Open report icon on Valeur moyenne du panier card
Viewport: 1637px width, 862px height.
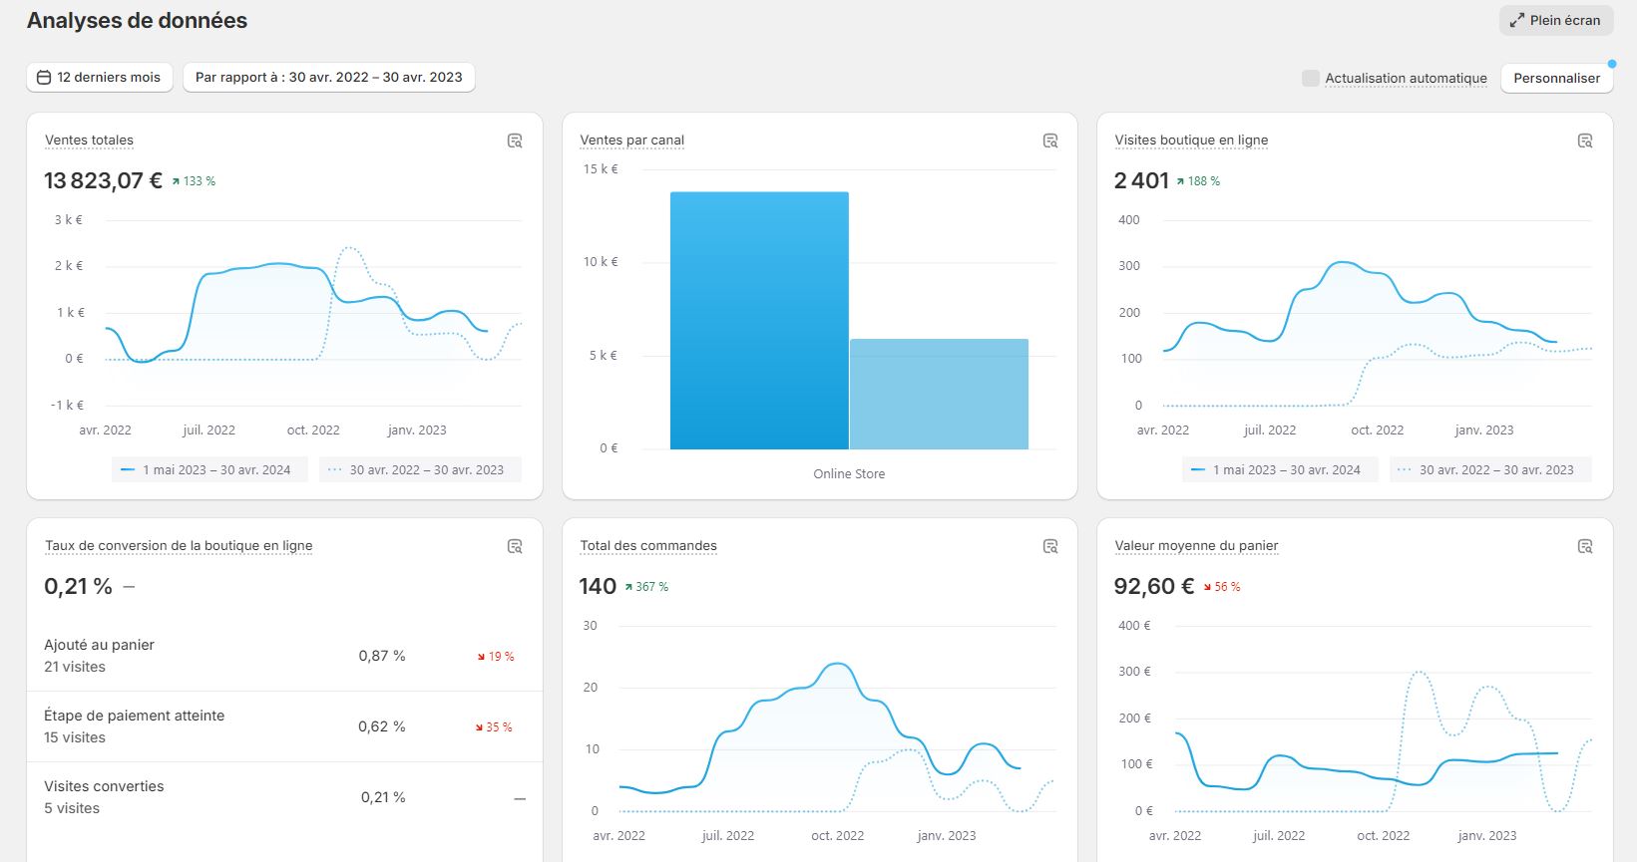point(1585,546)
